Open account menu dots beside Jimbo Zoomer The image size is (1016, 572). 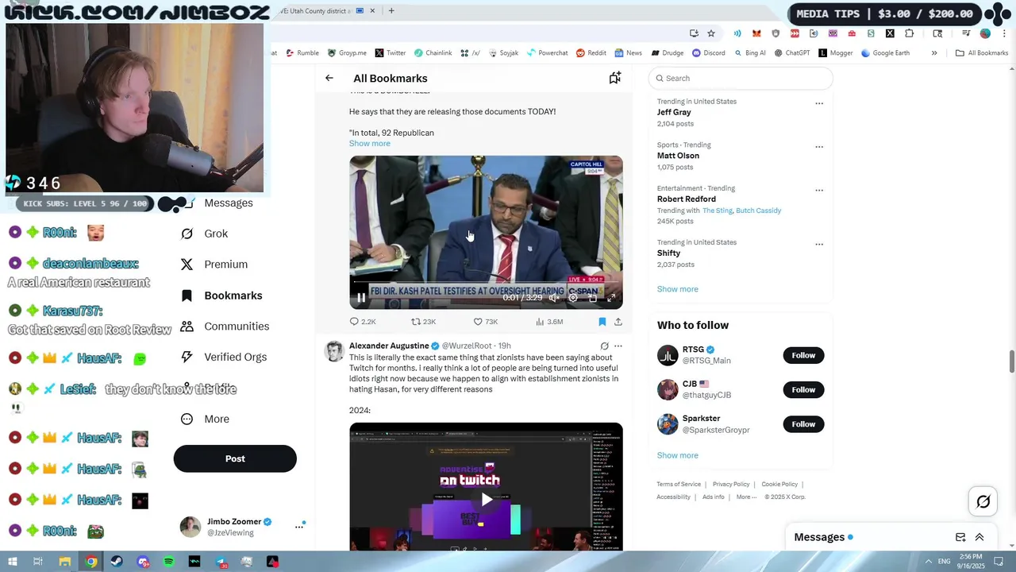(x=299, y=526)
